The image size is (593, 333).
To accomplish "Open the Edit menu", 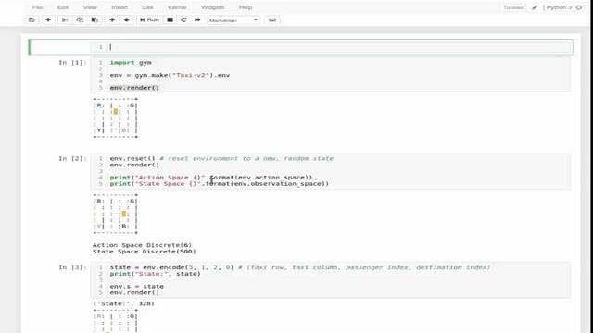I will click(x=63, y=7).
